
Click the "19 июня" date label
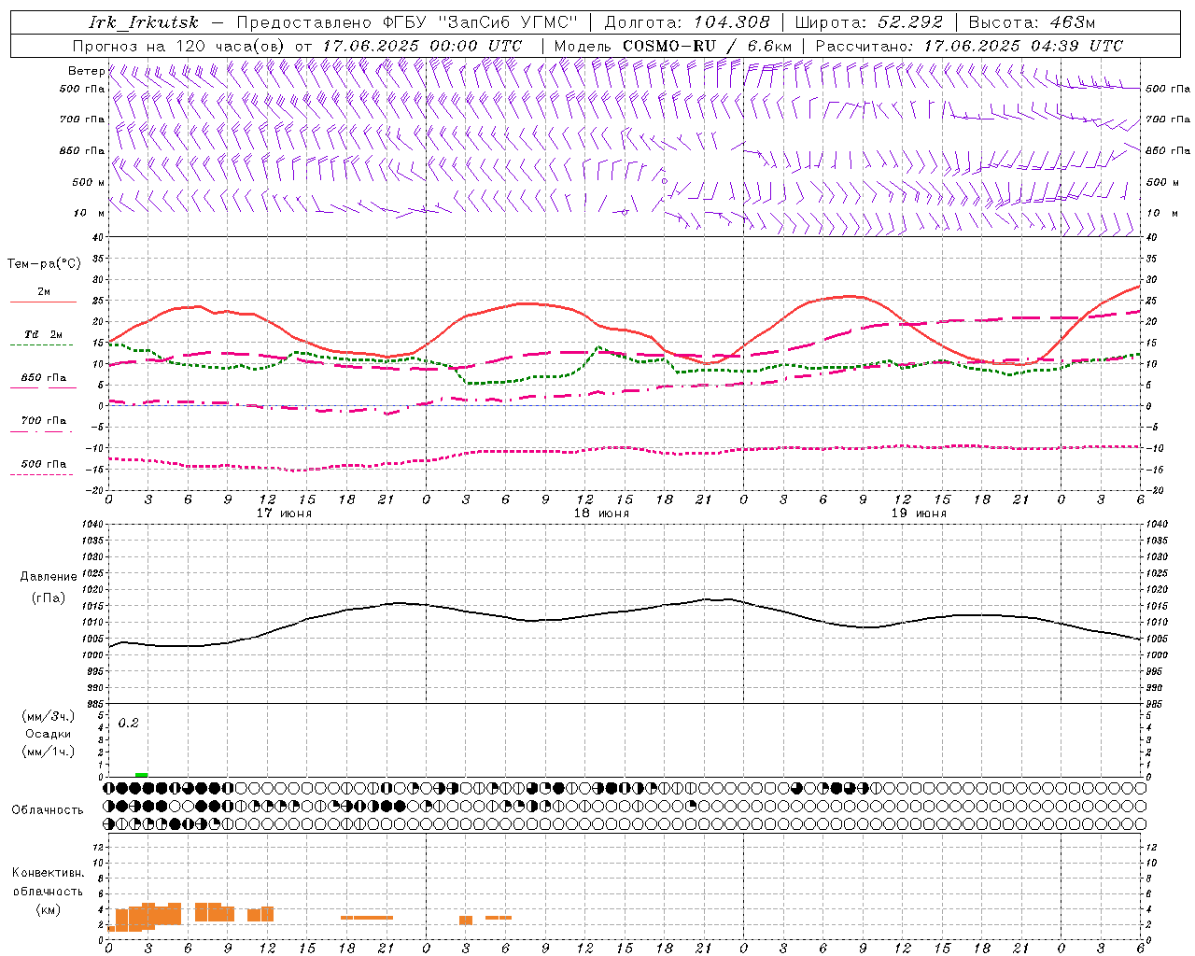click(x=919, y=513)
